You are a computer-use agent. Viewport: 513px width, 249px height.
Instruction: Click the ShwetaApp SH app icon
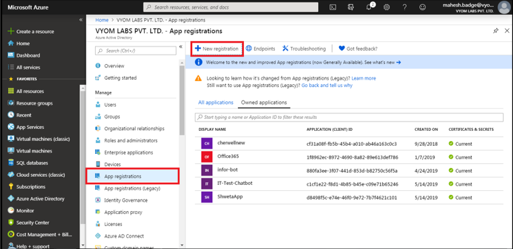tap(206, 197)
